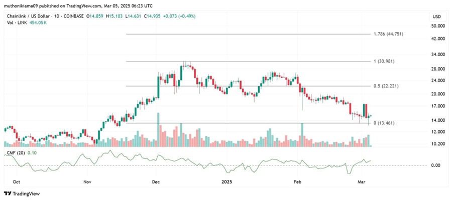The width and height of the screenshot is (452, 200).
Task: Click the published-by header text
Action: pyautogui.click(x=78, y=5)
